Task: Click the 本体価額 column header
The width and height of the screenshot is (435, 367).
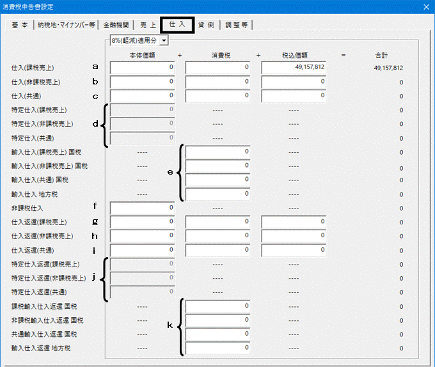Action: pos(142,56)
